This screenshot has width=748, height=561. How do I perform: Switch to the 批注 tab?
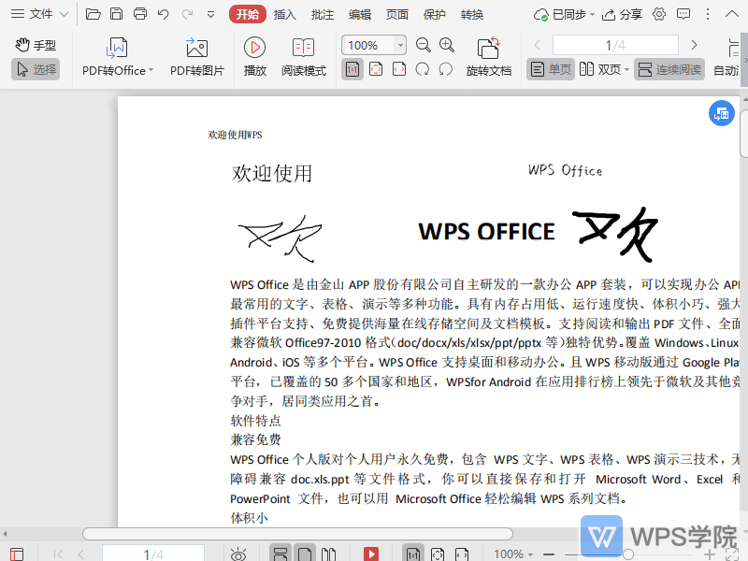[x=323, y=14]
